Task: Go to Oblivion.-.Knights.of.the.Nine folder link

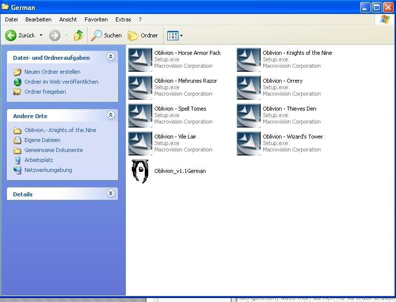Action: [x=60, y=130]
